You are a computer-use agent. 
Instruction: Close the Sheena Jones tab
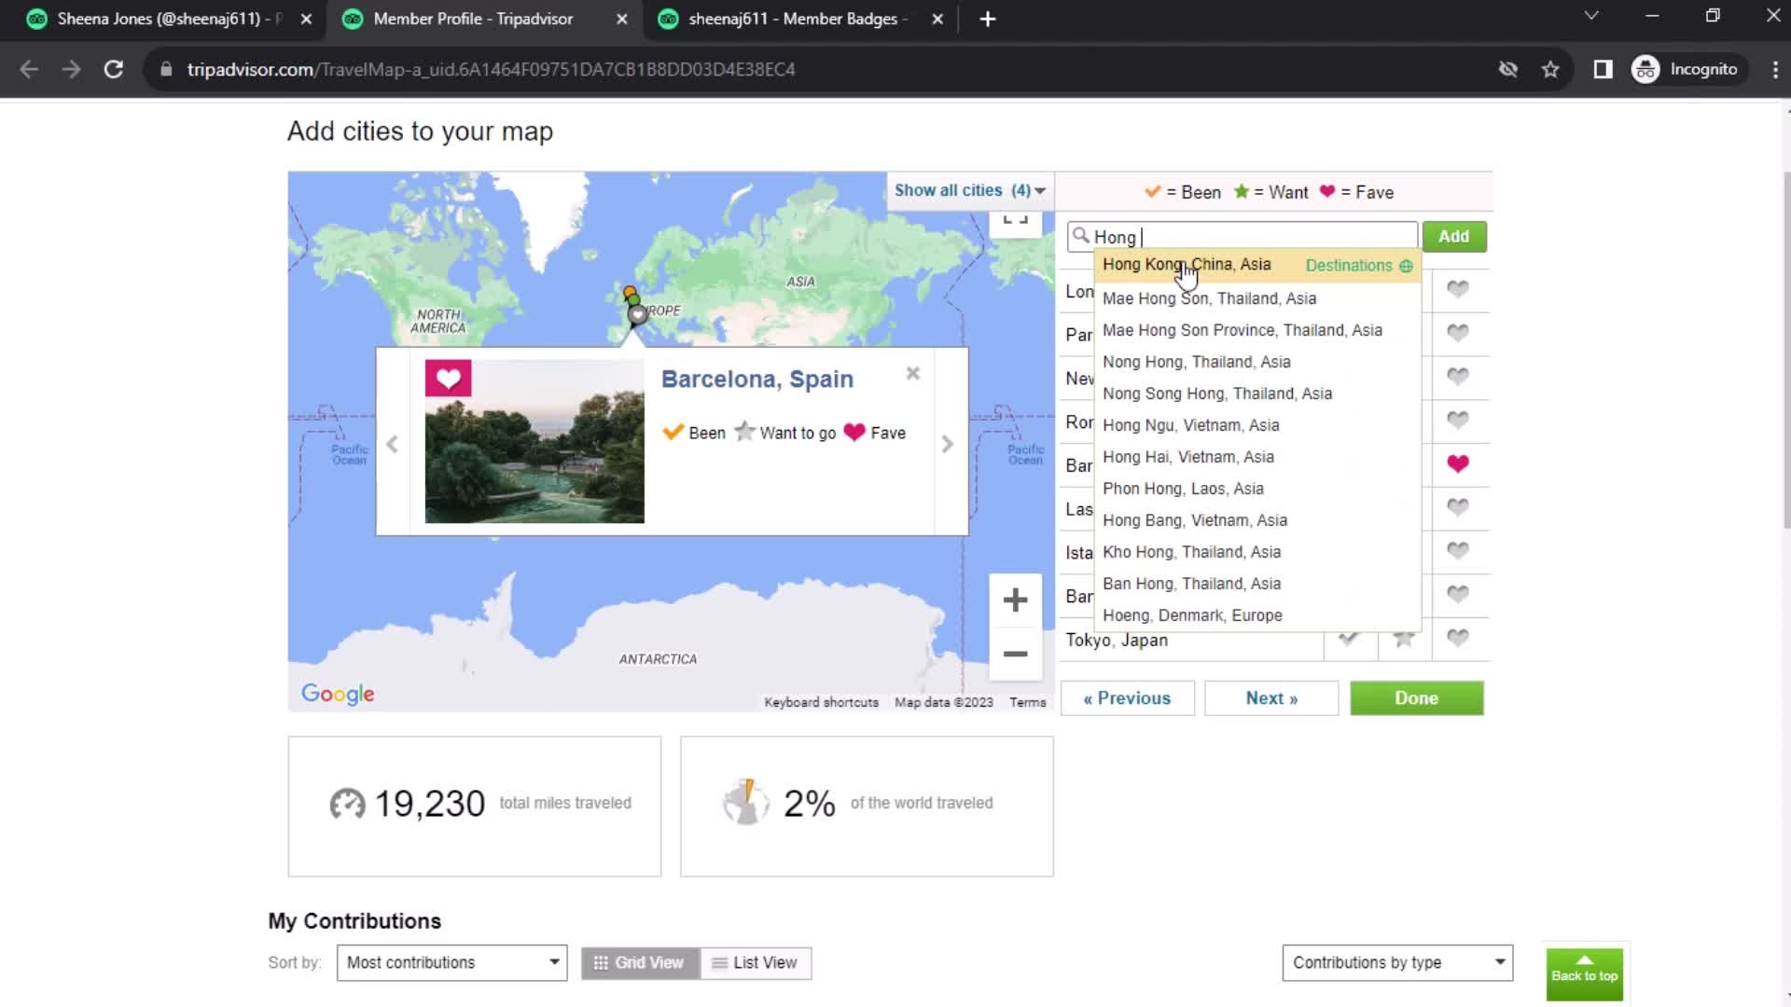click(306, 19)
